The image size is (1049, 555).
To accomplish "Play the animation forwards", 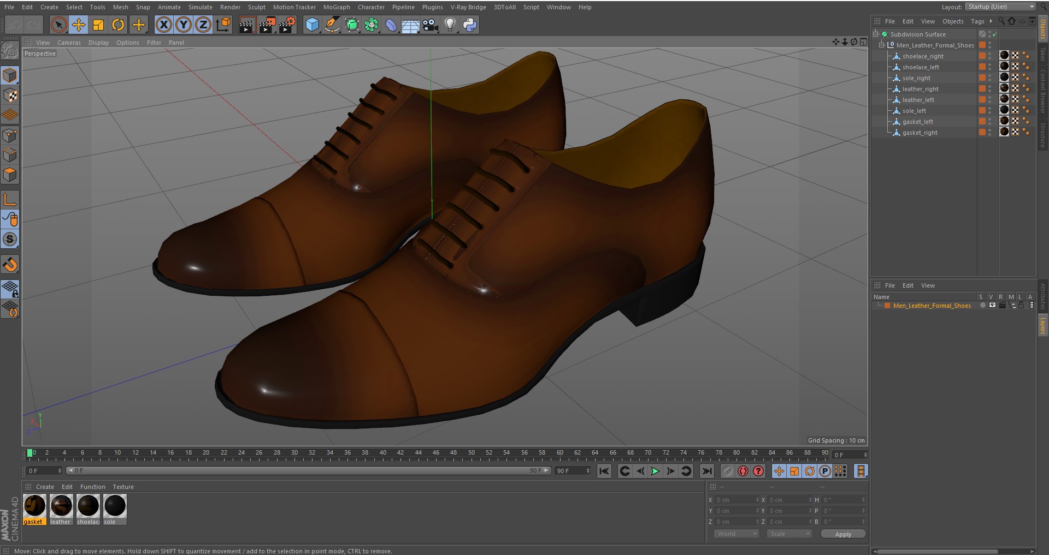I will [655, 471].
